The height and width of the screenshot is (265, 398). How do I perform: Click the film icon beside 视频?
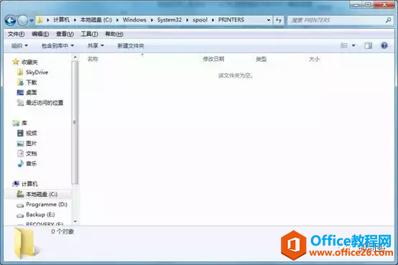(20, 133)
